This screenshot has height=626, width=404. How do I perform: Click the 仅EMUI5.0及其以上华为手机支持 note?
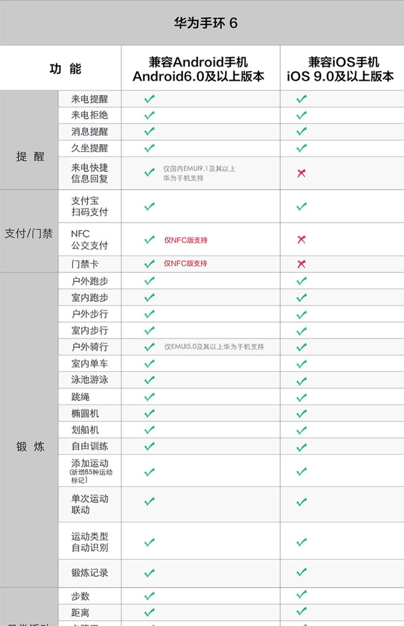(214, 347)
